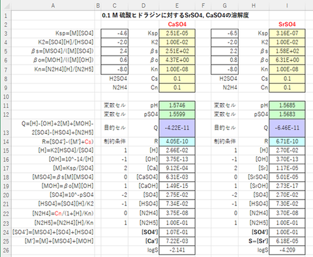Image resolution: width=313 pixels, height=257 pixels.
Task: Click the [SO4'] value 1.07E-01
Action: point(177,232)
